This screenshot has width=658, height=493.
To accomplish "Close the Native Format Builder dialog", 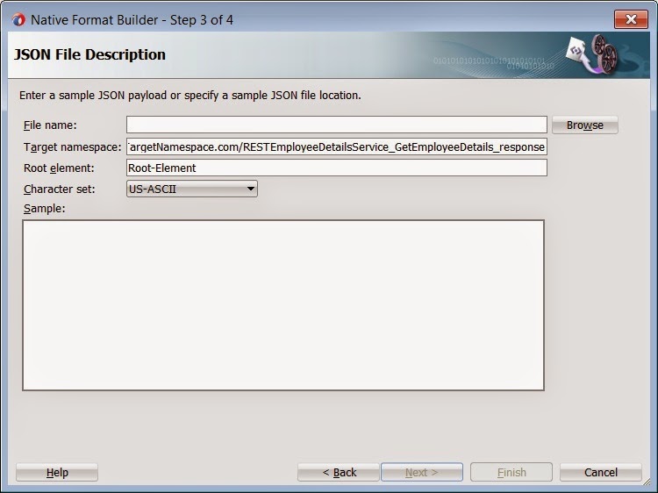I will coord(631,19).
